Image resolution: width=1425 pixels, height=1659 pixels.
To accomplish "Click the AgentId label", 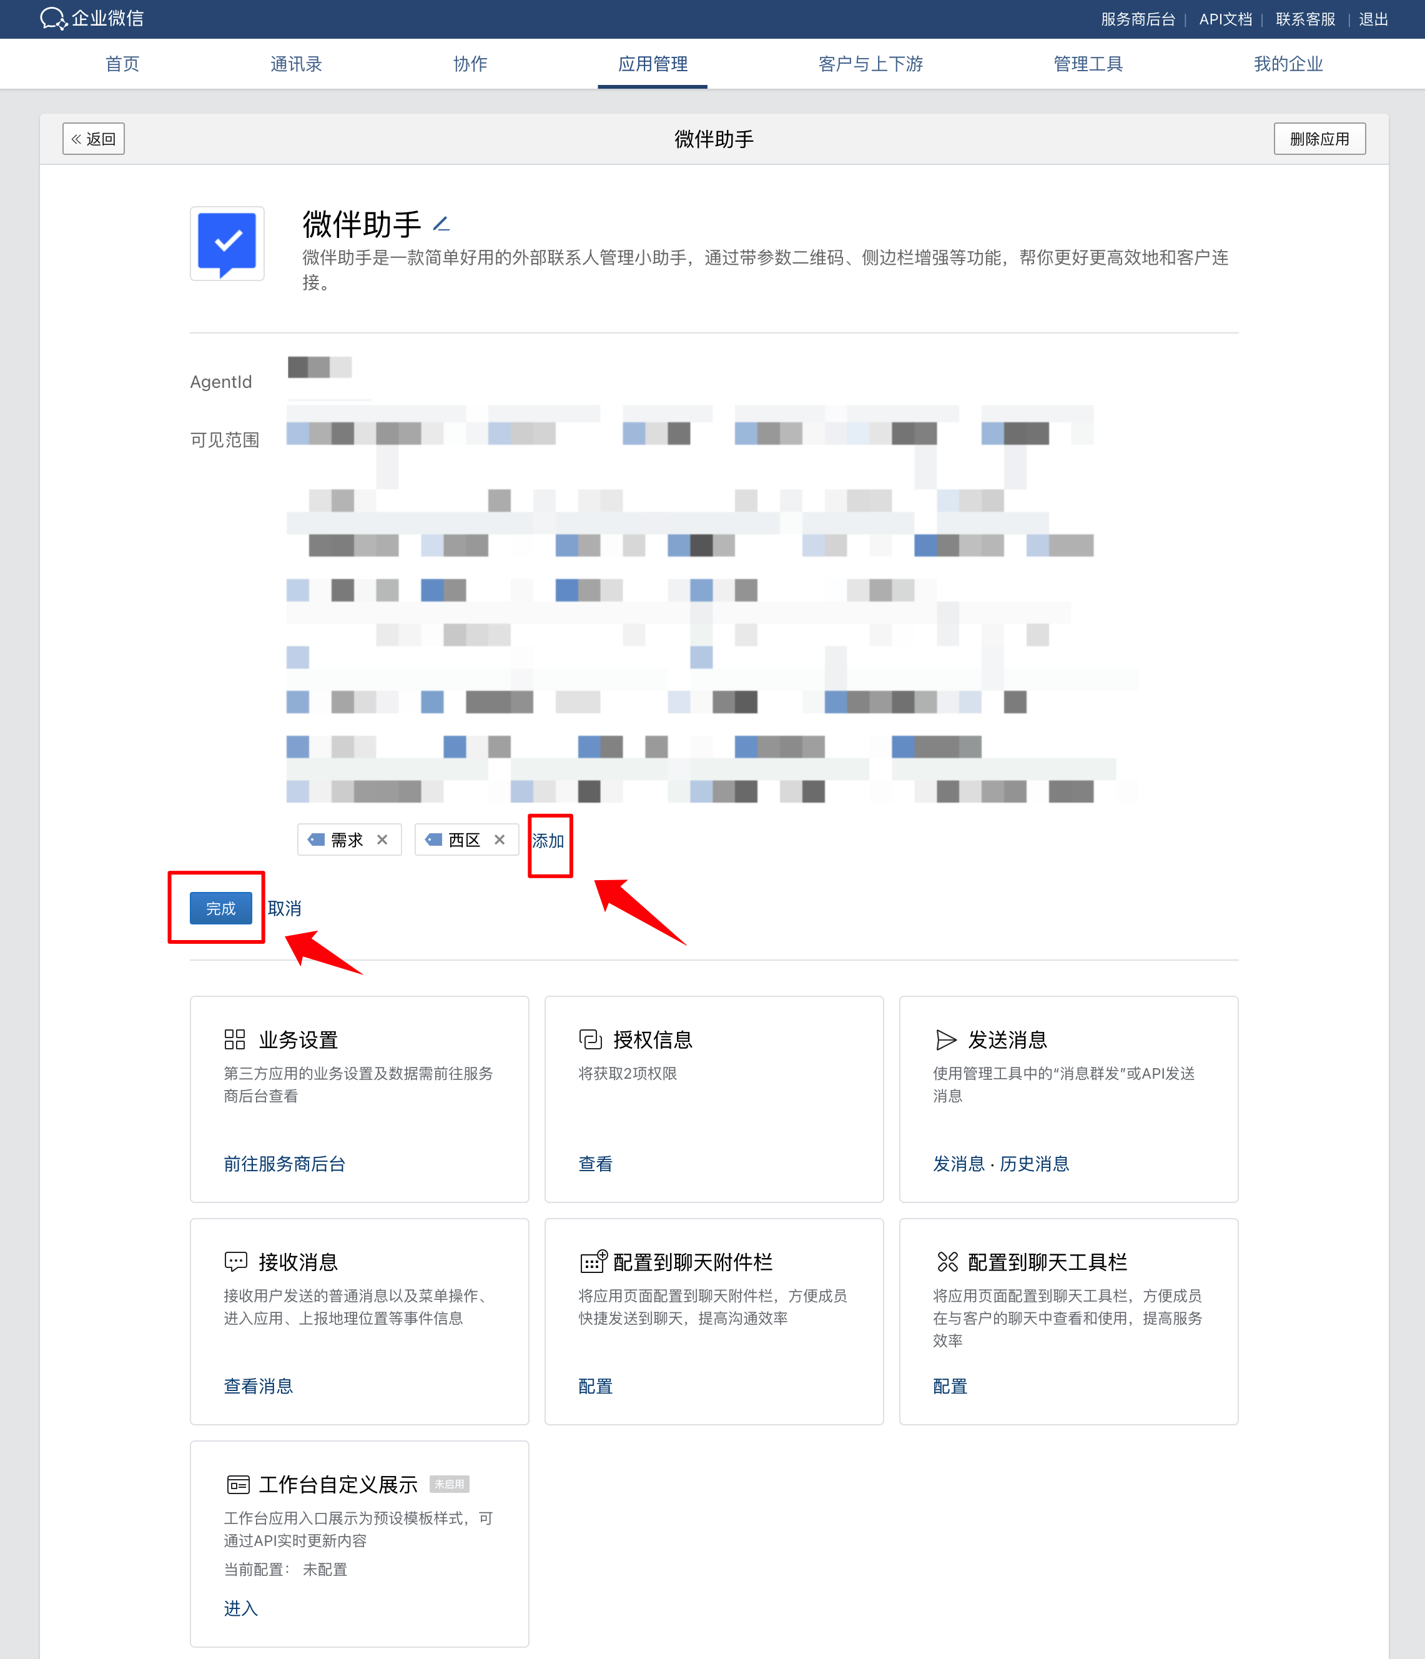I will pos(221,382).
